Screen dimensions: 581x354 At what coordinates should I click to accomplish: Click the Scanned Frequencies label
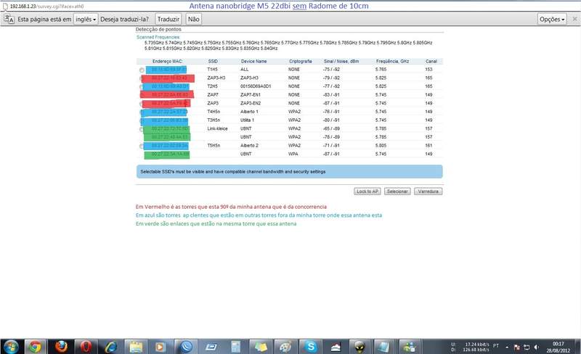pyautogui.click(x=158, y=37)
